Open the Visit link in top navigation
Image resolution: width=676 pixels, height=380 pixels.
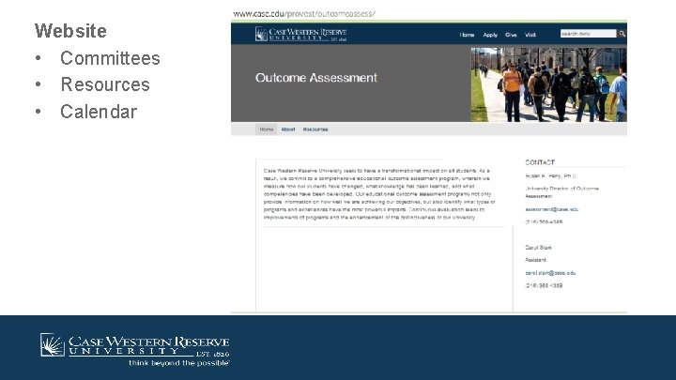pos(530,35)
